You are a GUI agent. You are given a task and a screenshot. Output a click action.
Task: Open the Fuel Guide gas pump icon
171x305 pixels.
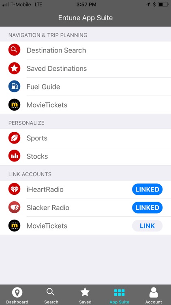[x=14, y=86]
